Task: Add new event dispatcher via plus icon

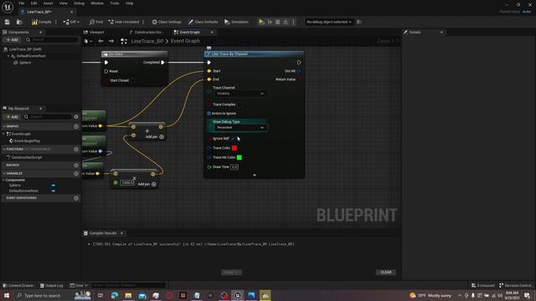Action: click(x=76, y=198)
